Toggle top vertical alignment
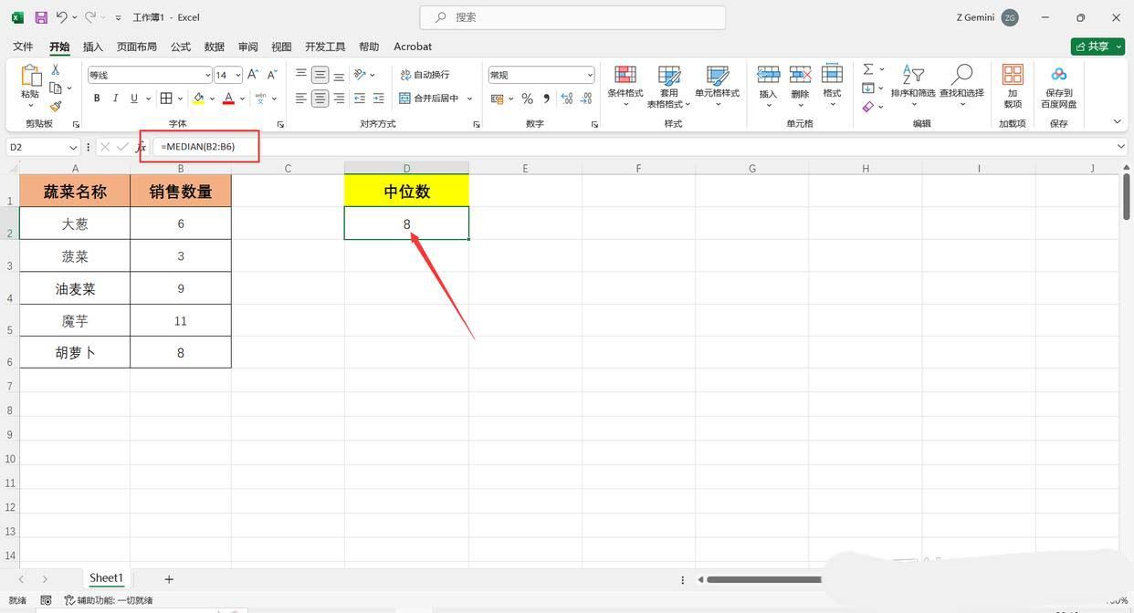 [301, 75]
